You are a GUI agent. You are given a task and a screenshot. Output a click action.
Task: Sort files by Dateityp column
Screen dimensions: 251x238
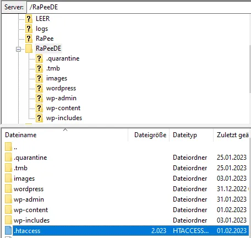point(191,135)
